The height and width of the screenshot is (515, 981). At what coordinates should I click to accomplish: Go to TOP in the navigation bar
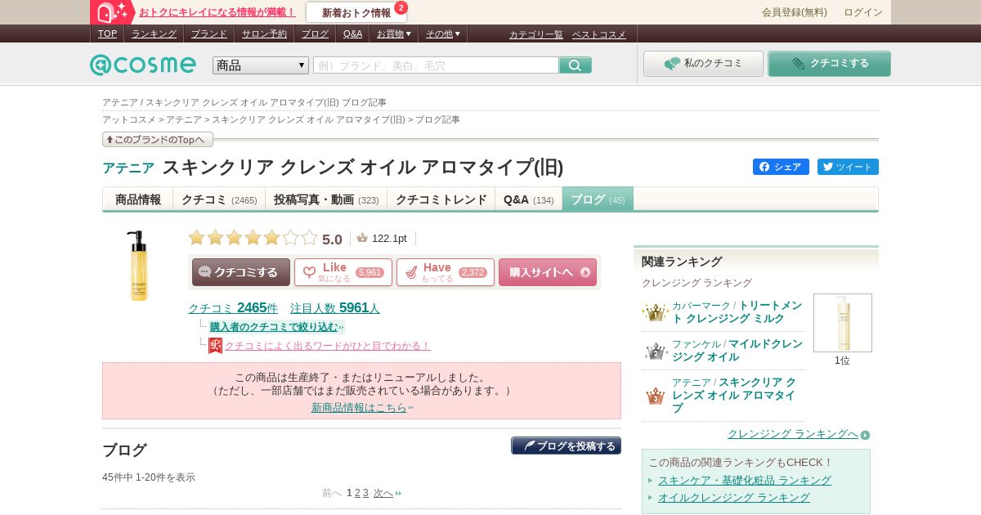[x=107, y=34]
